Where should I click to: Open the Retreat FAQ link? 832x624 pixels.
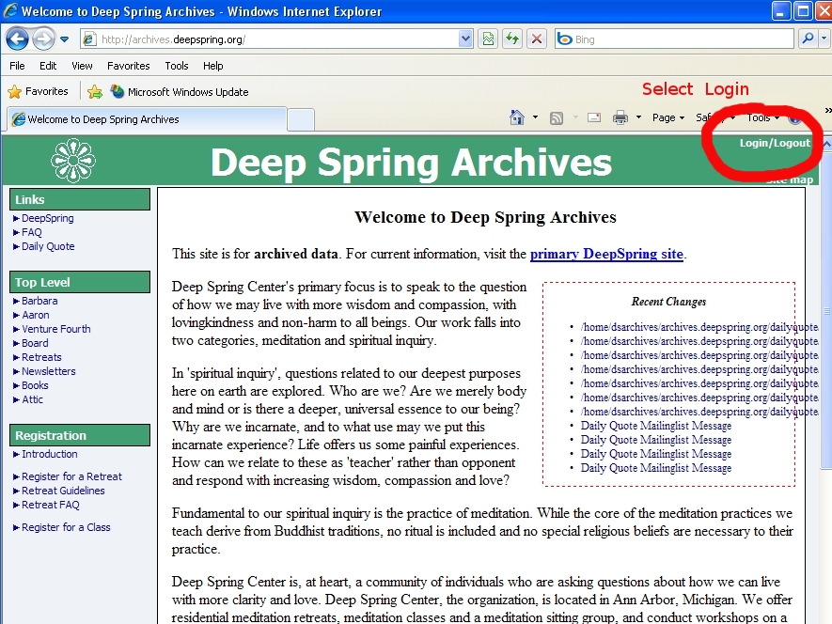click(51, 506)
